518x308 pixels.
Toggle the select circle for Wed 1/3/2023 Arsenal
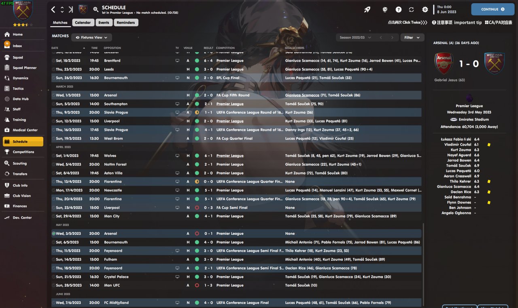(x=54, y=95)
